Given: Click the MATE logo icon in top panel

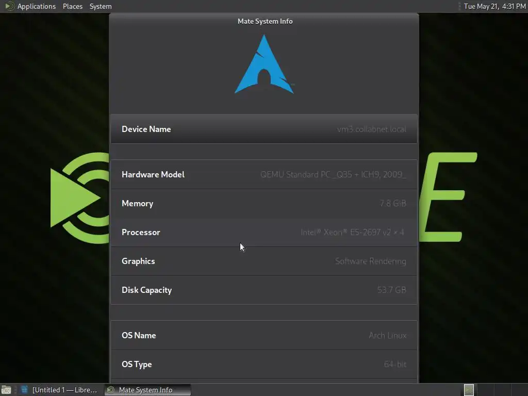Looking at the screenshot, I should tap(9, 6).
